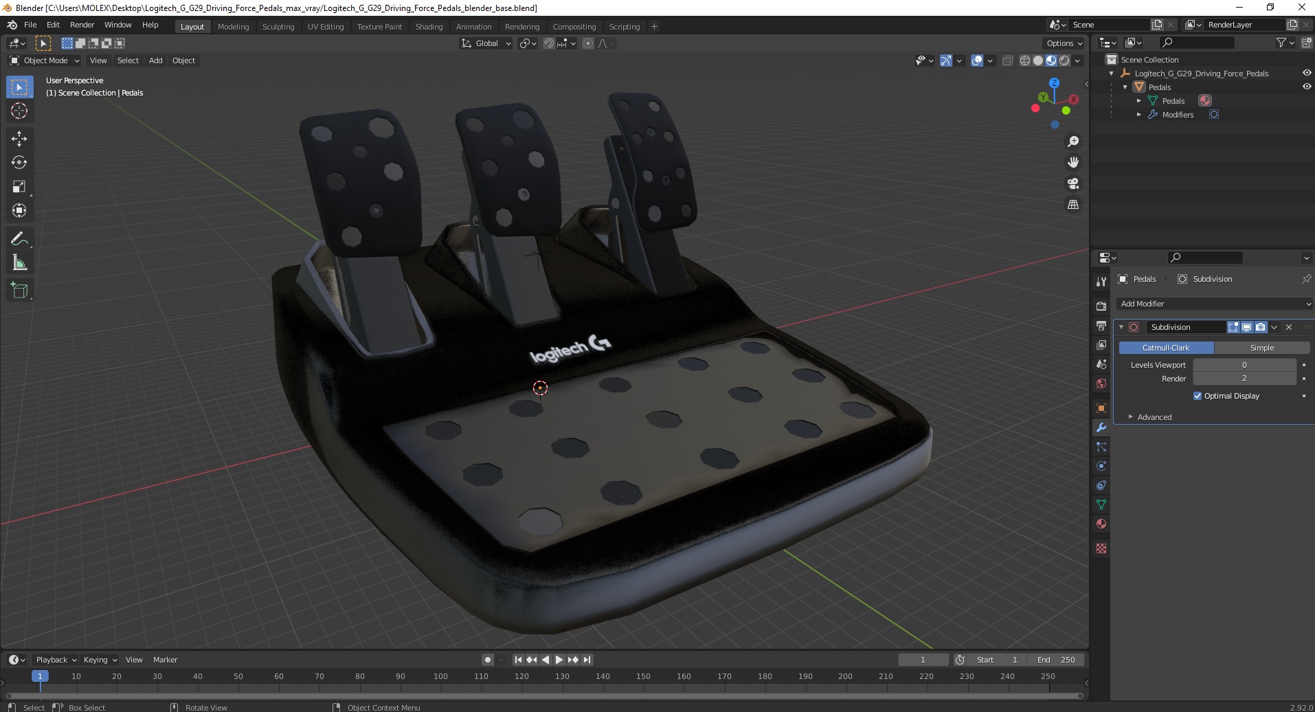Open the Object properties tab
This screenshot has width=1315, height=712.
click(1101, 408)
